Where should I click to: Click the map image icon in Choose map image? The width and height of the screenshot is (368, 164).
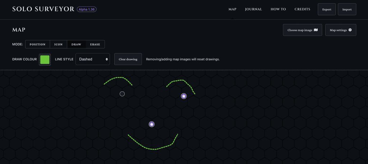click(316, 30)
